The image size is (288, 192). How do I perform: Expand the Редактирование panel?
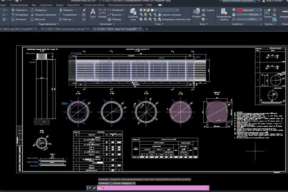click(x=48, y=24)
